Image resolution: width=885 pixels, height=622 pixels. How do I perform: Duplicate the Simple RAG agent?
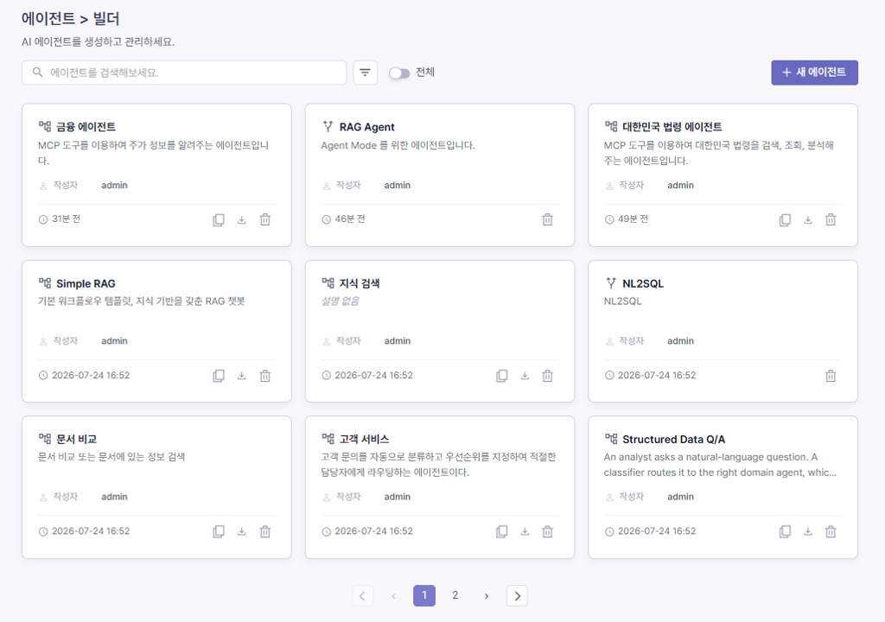219,376
